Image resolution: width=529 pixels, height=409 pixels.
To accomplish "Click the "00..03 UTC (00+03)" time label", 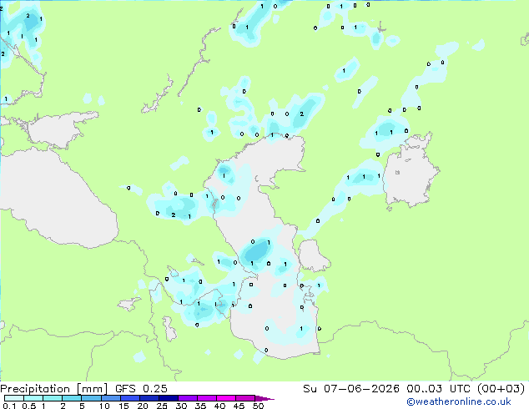I will coord(466,389).
